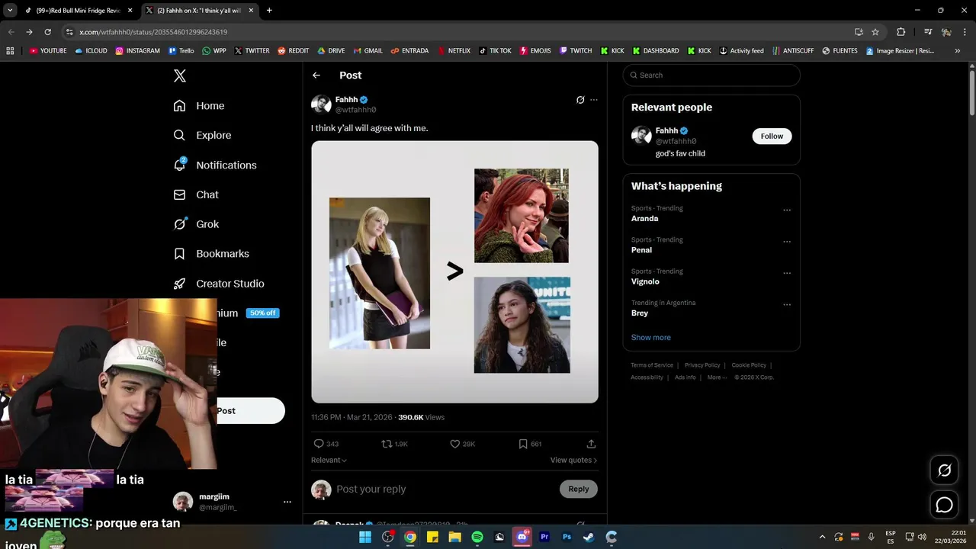Bookmark this page with the star icon
This screenshot has height=549, width=976.
pyautogui.click(x=875, y=32)
